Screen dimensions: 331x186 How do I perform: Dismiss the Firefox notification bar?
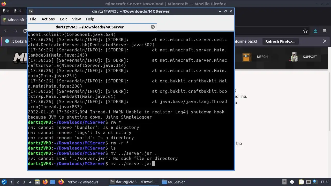325,41
